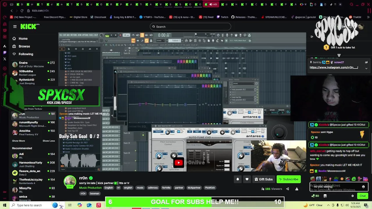Open the Music Production category link
The width and height of the screenshot is (372, 209).
(90, 188)
